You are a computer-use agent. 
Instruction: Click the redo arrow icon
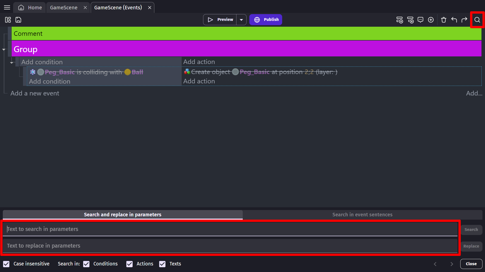464,20
